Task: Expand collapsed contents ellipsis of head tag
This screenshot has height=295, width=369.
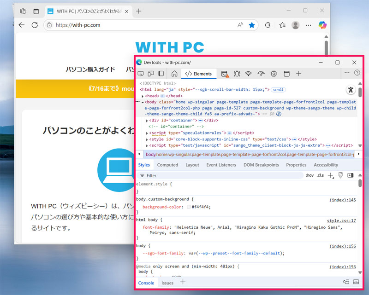Action: coord(163,96)
